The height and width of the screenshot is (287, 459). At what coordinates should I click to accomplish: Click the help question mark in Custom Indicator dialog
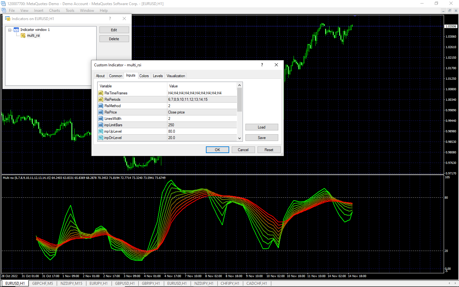(x=262, y=65)
